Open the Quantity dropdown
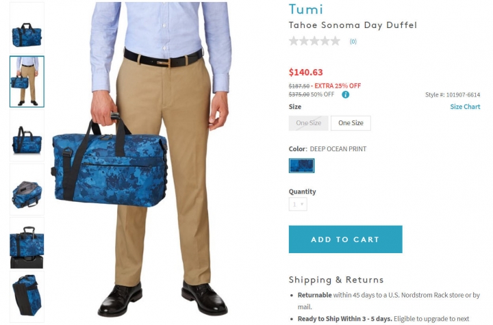 tap(298, 205)
